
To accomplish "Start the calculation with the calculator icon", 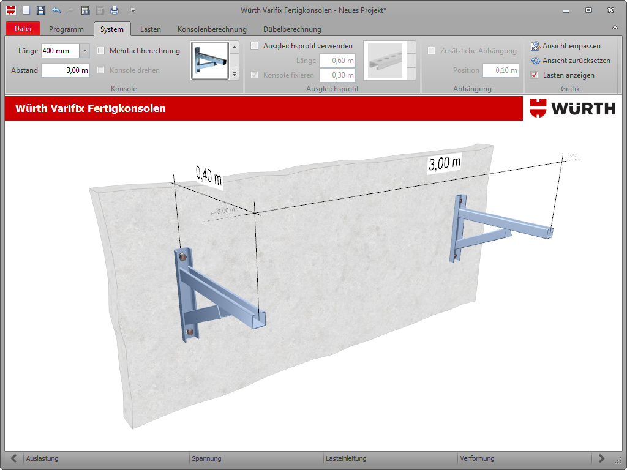I will 85,10.
